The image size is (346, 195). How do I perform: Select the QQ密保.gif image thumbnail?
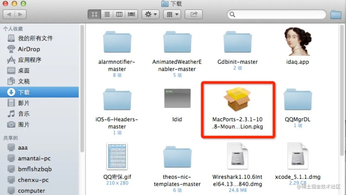pyautogui.click(x=117, y=157)
